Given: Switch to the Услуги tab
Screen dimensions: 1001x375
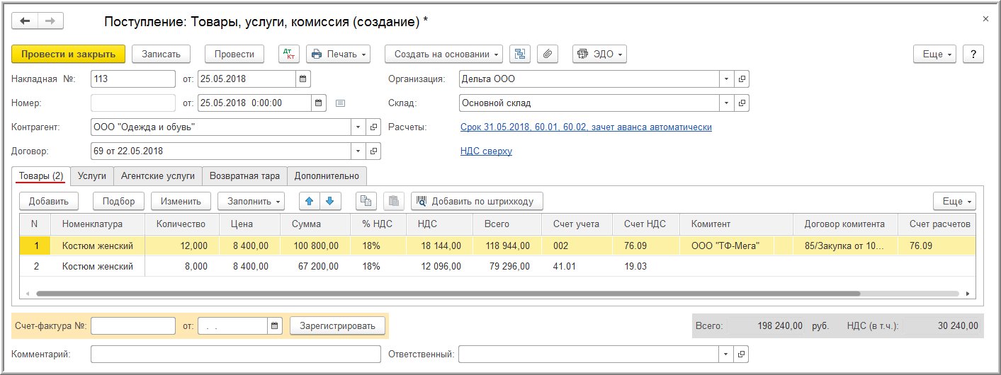Looking at the screenshot, I should coord(92,176).
